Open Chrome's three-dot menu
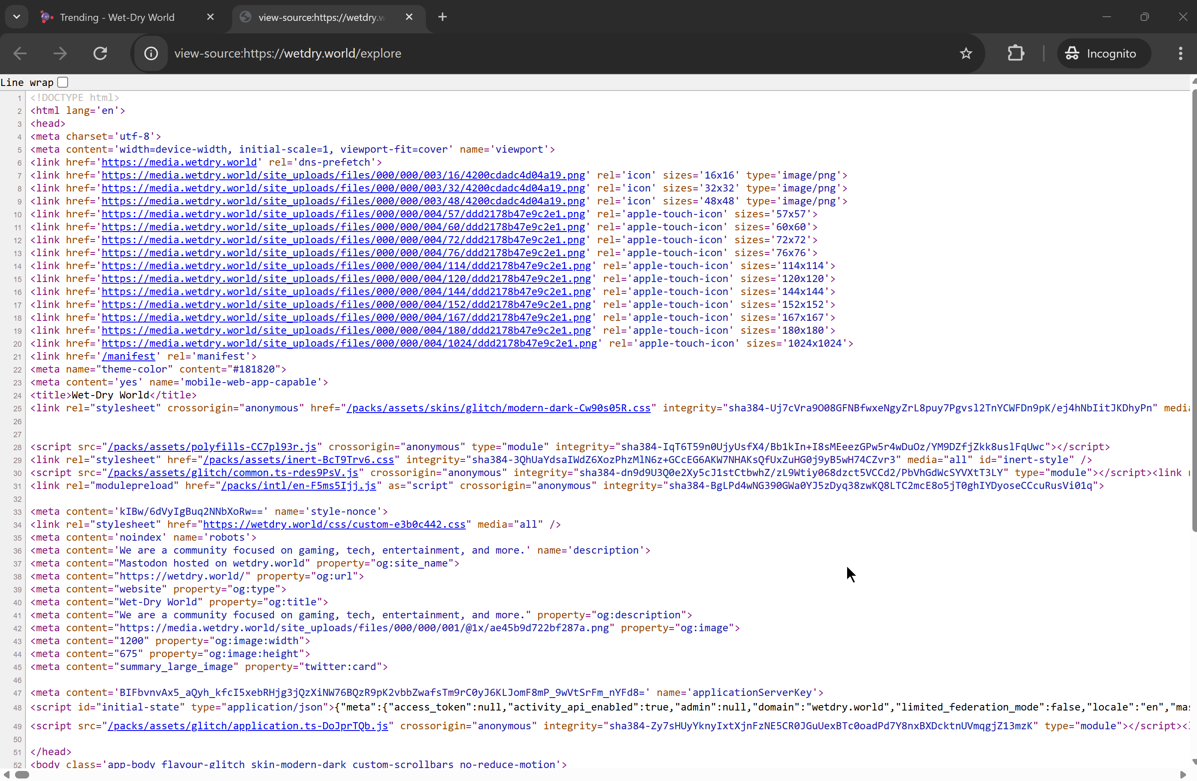The width and height of the screenshot is (1197, 781). click(x=1180, y=53)
